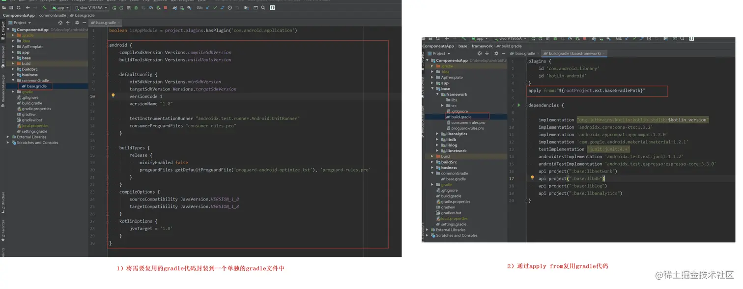Click line 'minifyEnabled false' in left editor
The width and height of the screenshot is (743, 289).
[x=164, y=162]
